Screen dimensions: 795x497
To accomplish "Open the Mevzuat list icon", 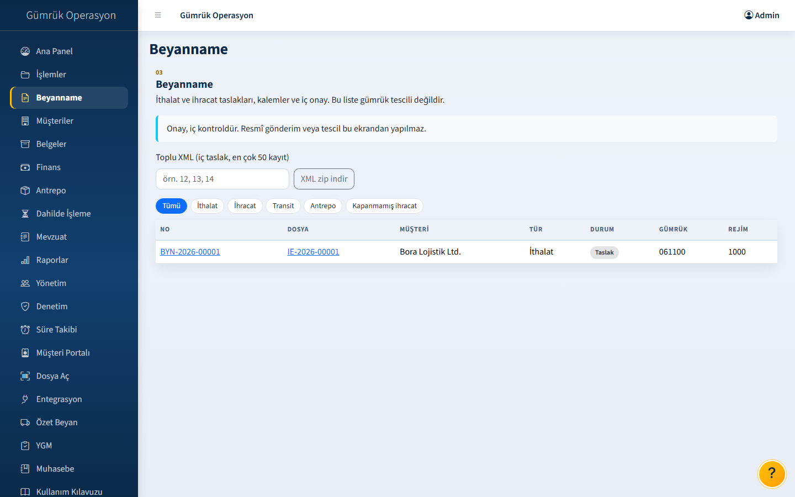I will pyautogui.click(x=25, y=237).
